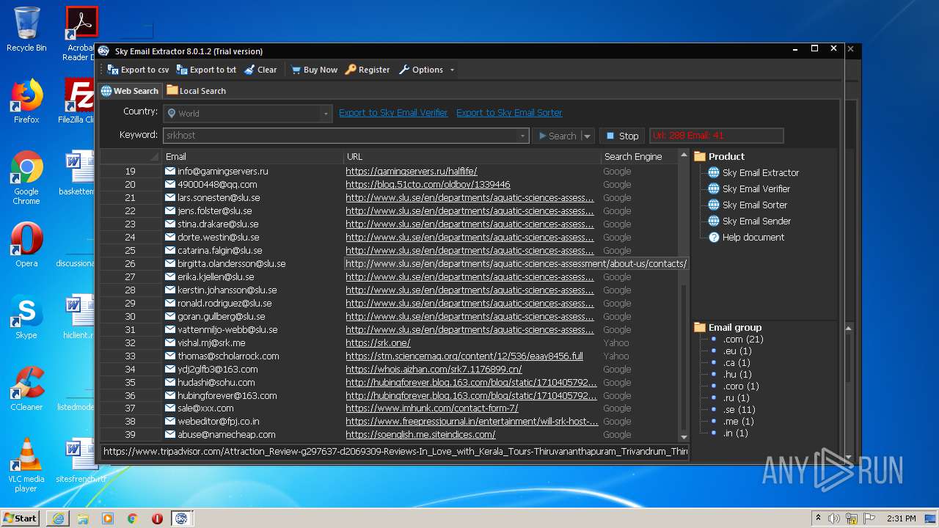Select row number 30 goran.gullberg

130,317
